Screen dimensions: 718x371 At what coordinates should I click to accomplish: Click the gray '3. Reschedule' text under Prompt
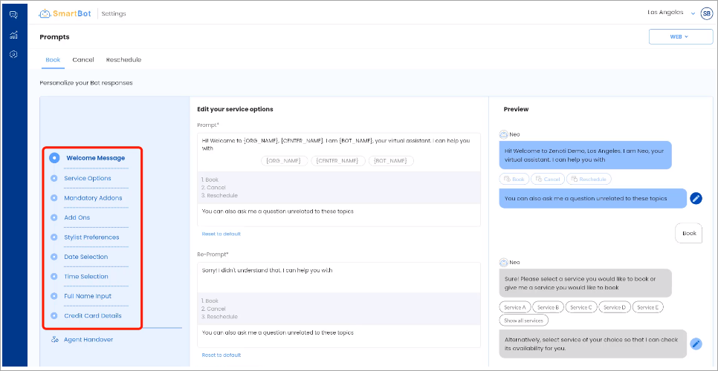tap(220, 196)
